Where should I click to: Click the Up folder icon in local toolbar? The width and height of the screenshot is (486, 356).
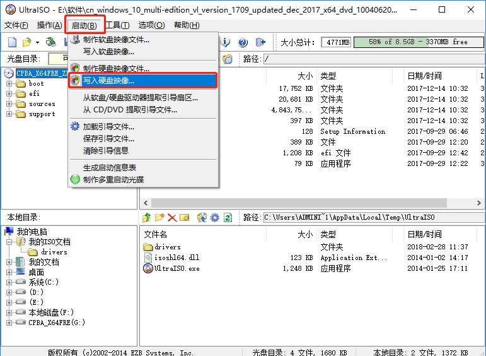tap(147, 218)
